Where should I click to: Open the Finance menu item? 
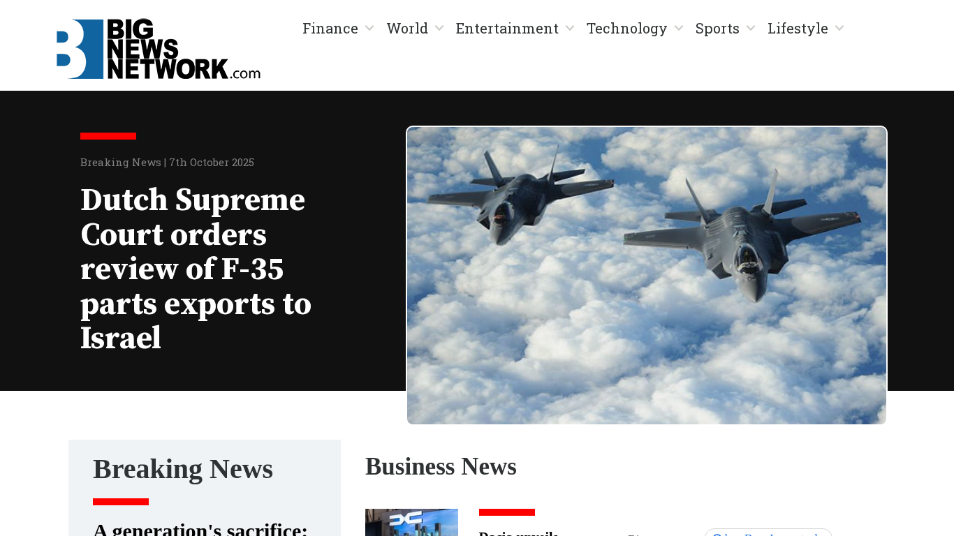[330, 29]
